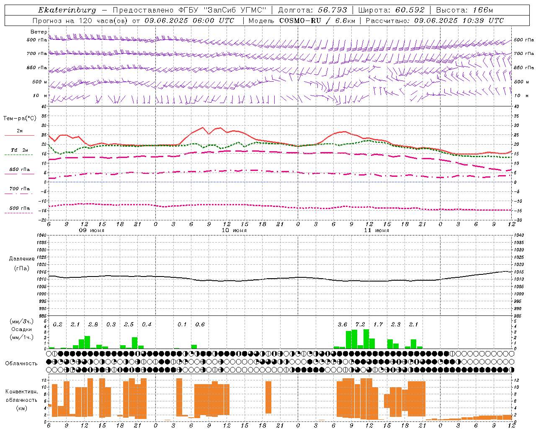Click the 'Высота: 166м' elevation text
This screenshot has height=429, width=536.
[x=464, y=10]
